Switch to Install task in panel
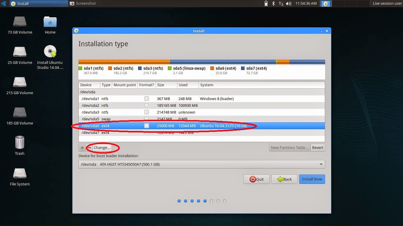The width and height of the screenshot is (403, 226). pos(38,4)
